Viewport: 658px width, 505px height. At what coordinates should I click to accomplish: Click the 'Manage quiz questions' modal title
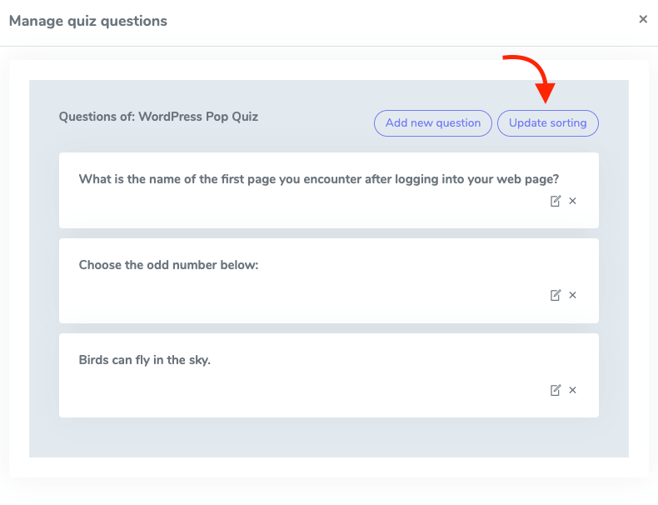click(x=87, y=21)
